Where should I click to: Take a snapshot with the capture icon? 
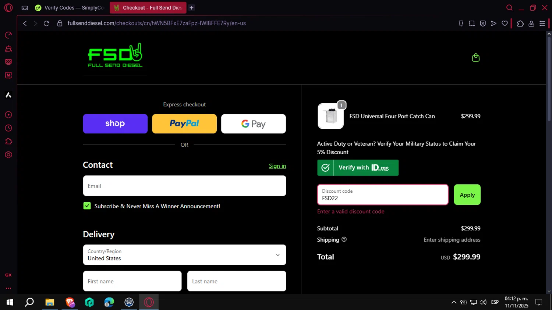[x=472, y=23]
